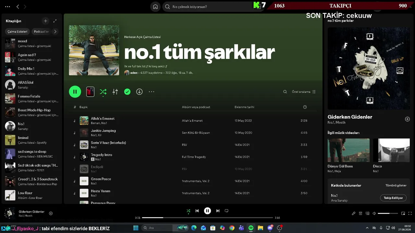Open the preview thumbnail next to the green pause button
This screenshot has height=233, width=415.
[90, 92]
